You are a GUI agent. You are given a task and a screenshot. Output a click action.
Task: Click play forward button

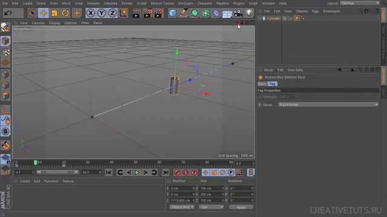click(x=137, y=172)
